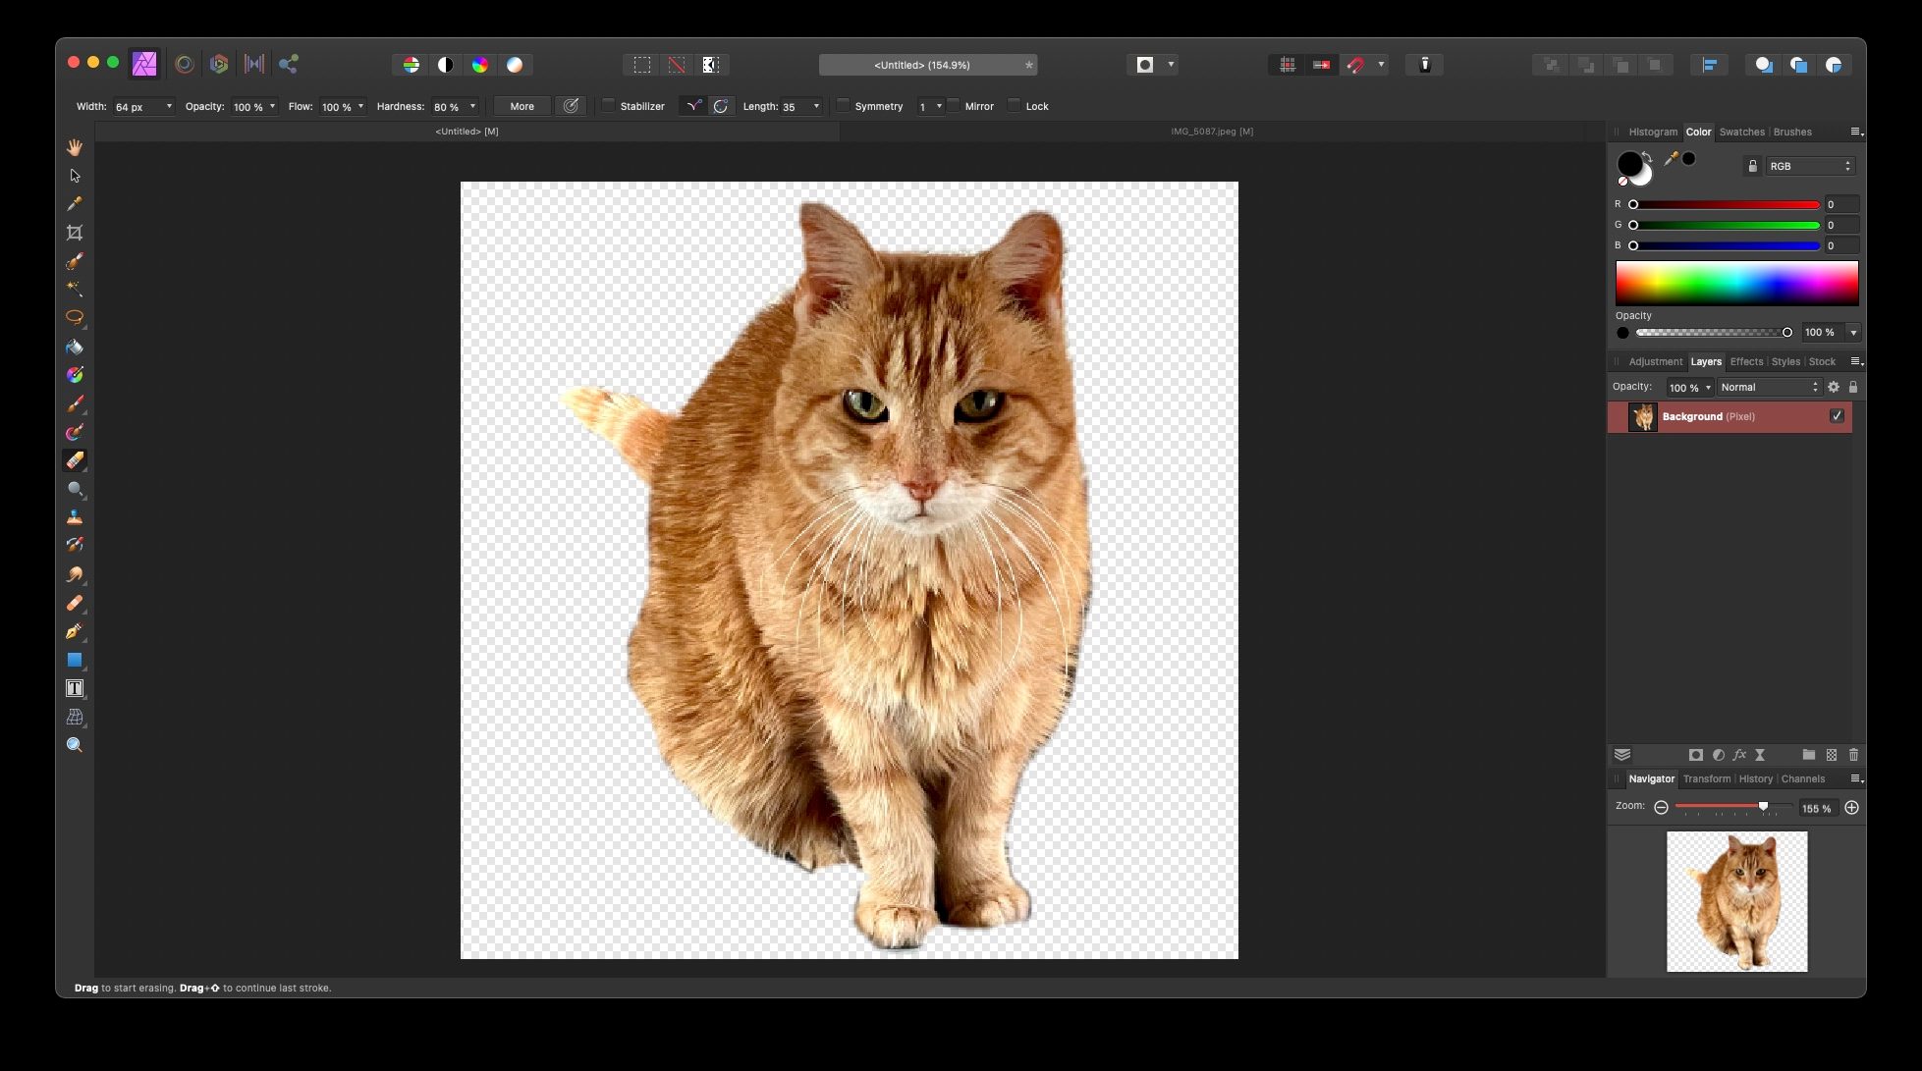This screenshot has height=1071, width=1922.
Task: Toggle the layer lock icon in Layers panel
Action: click(1853, 387)
